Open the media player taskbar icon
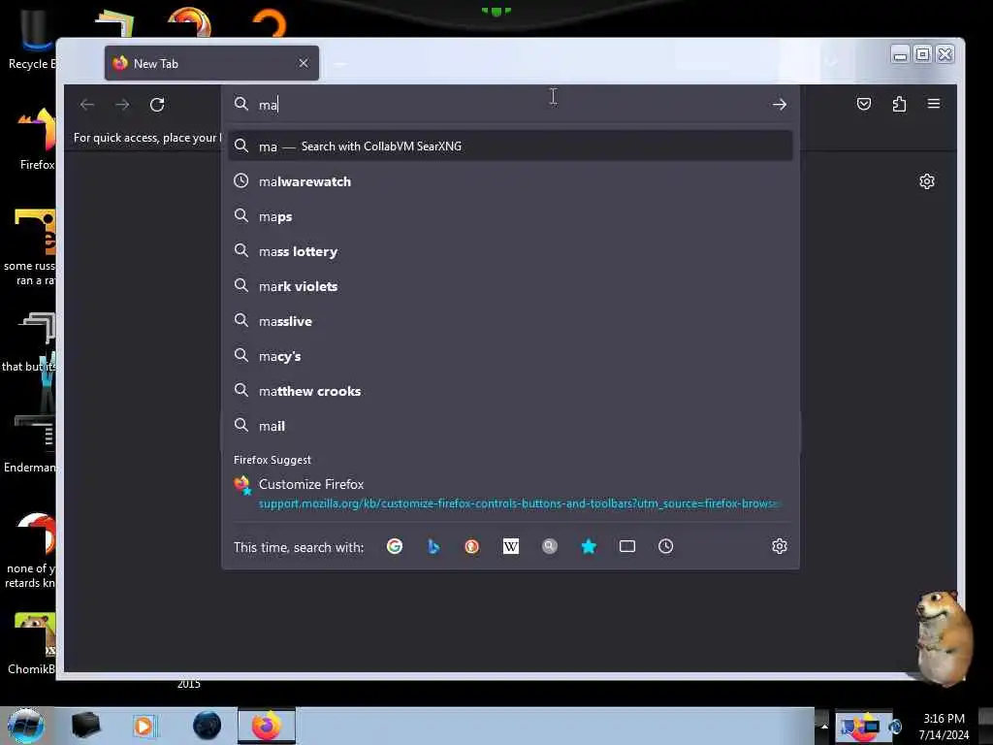 144,726
